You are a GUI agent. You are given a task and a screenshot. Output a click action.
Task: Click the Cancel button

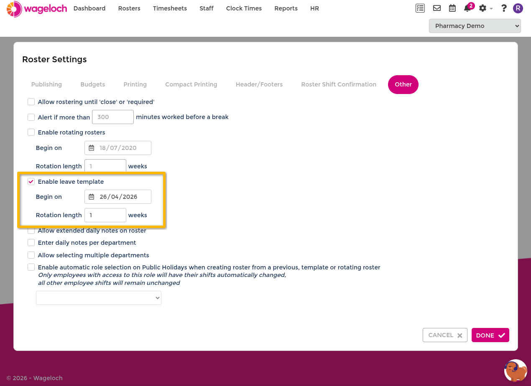[x=445, y=335]
